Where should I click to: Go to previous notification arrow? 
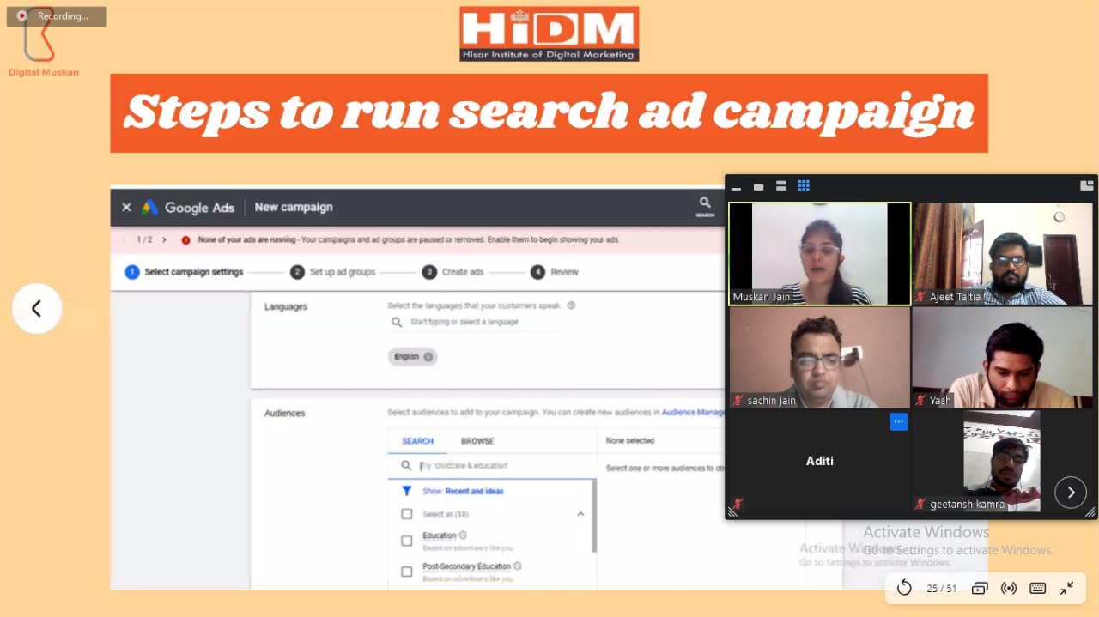click(124, 240)
